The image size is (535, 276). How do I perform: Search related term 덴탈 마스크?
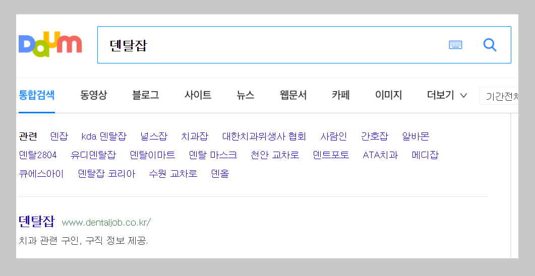click(x=213, y=155)
